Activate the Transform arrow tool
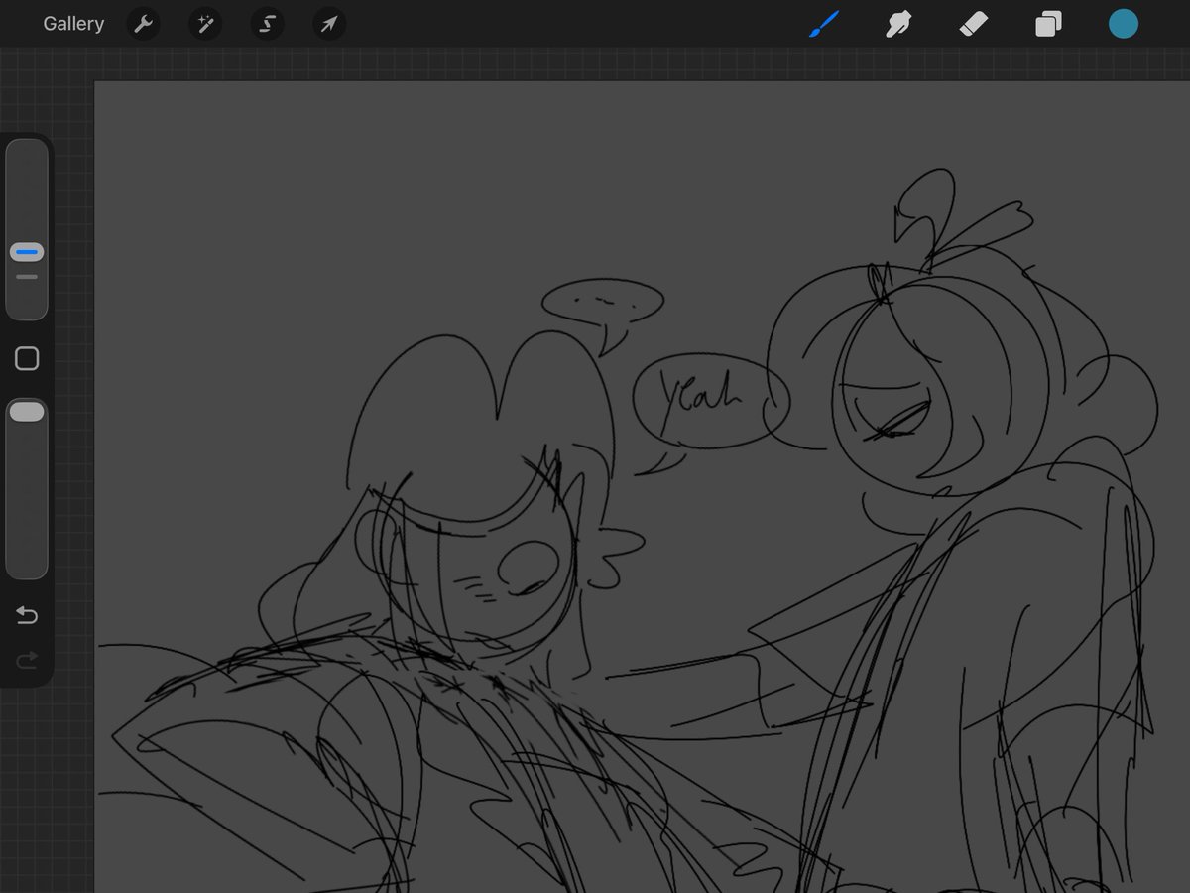 click(x=329, y=24)
